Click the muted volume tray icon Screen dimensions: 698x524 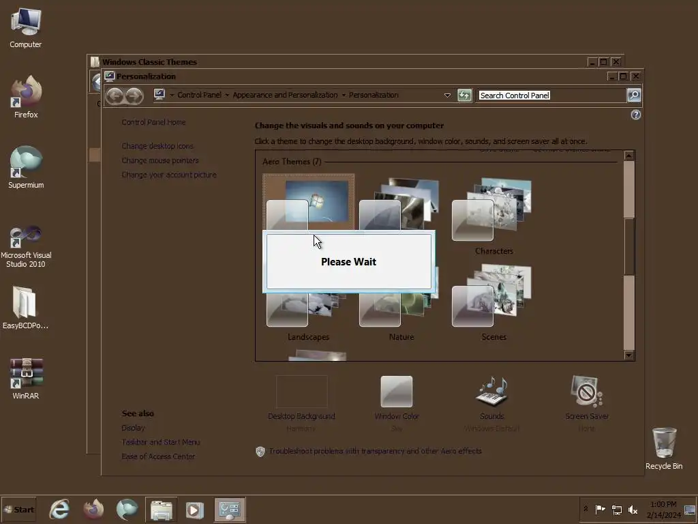coord(633,509)
